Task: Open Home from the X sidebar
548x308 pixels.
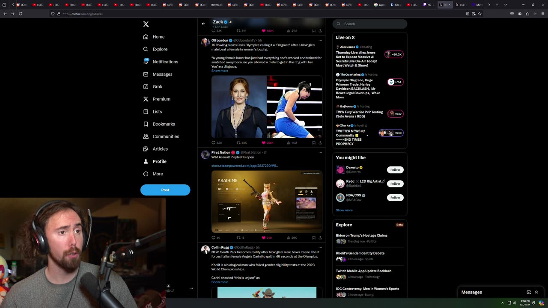Action: tap(154, 37)
